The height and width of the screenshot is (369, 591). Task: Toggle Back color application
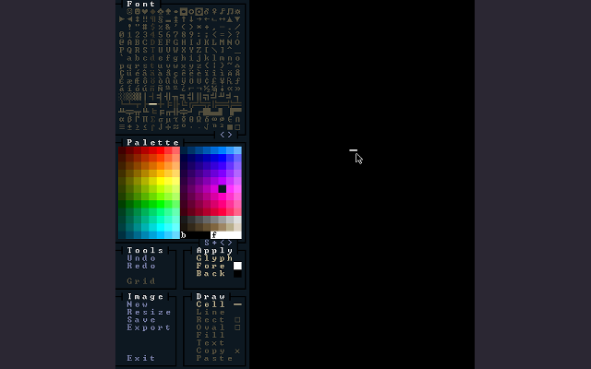[211, 273]
